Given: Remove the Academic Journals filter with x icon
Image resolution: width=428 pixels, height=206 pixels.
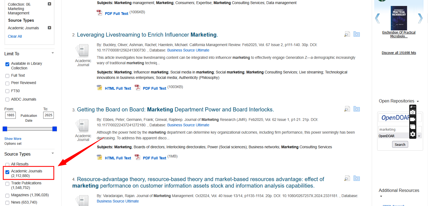Looking at the screenshot, I should click(x=49, y=28).
